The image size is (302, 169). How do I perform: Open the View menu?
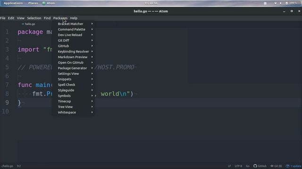coord(21,18)
